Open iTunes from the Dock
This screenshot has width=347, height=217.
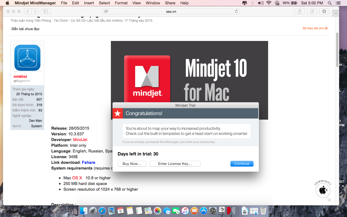[185, 210]
